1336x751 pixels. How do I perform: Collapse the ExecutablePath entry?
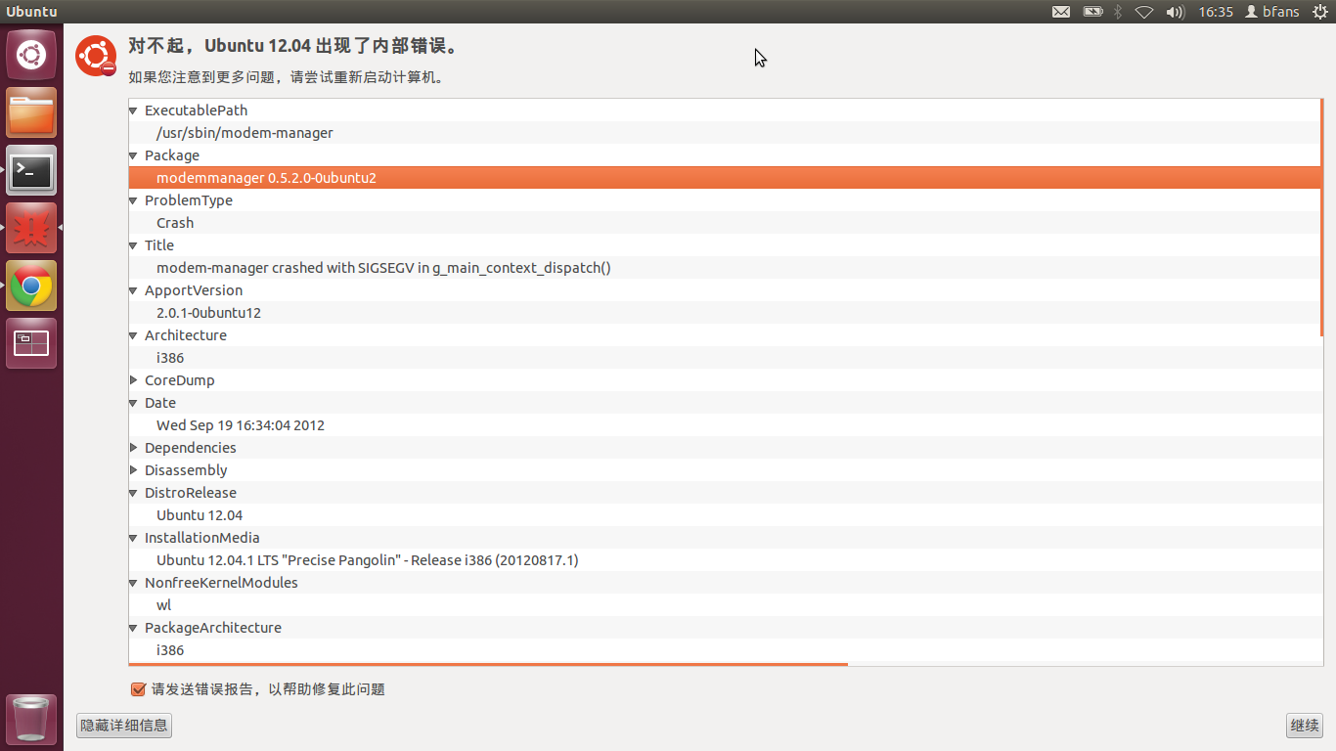(x=134, y=110)
